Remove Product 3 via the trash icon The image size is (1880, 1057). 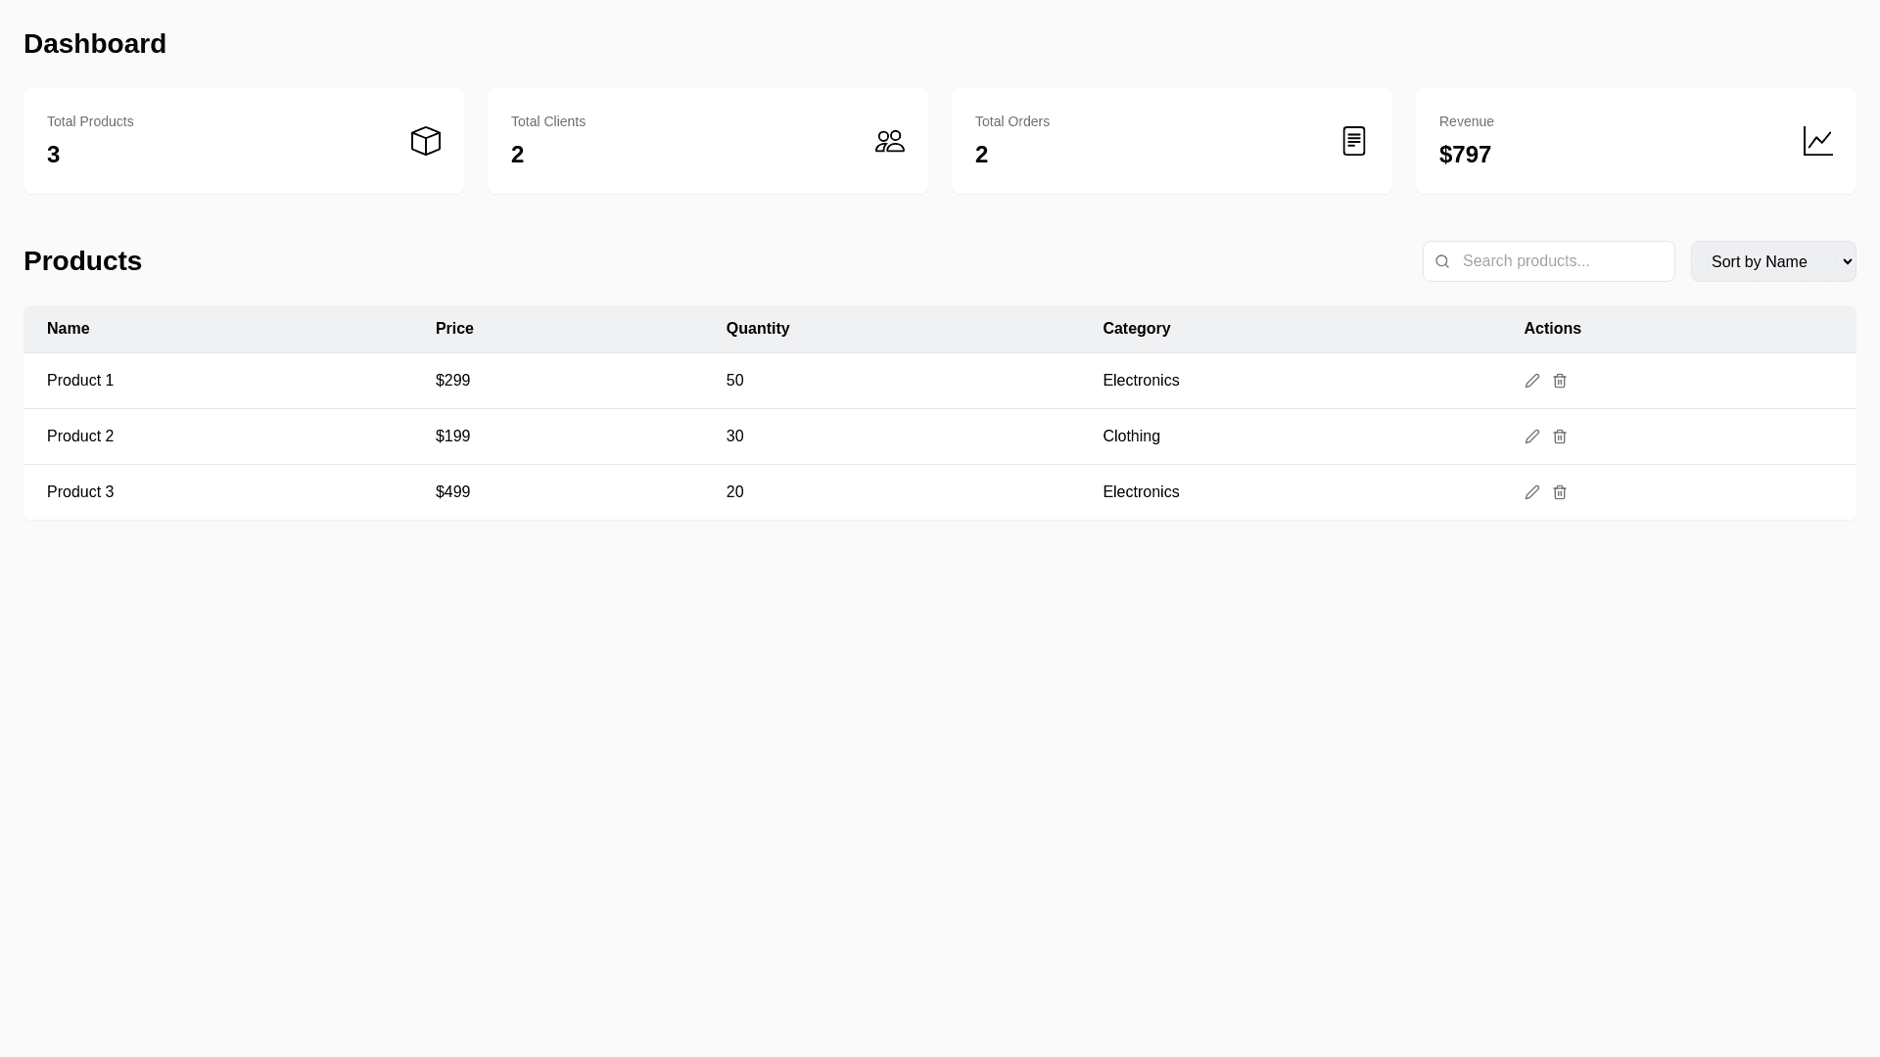[x=1560, y=492]
